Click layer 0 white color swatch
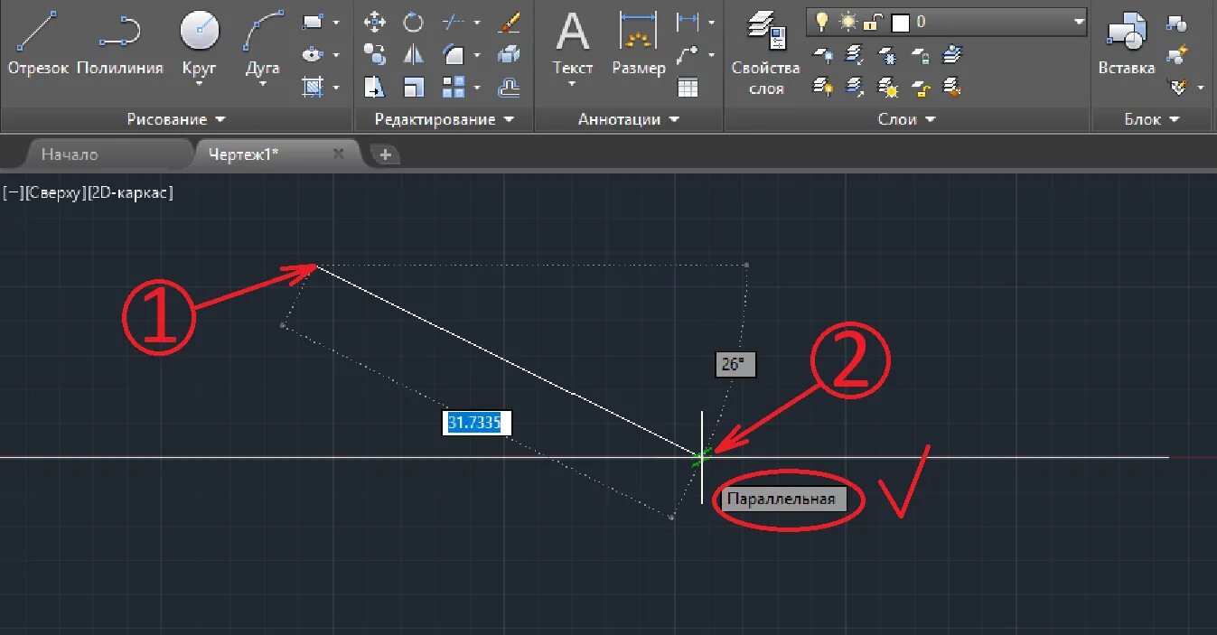This screenshot has height=635, width=1217. [x=900, y=22]
